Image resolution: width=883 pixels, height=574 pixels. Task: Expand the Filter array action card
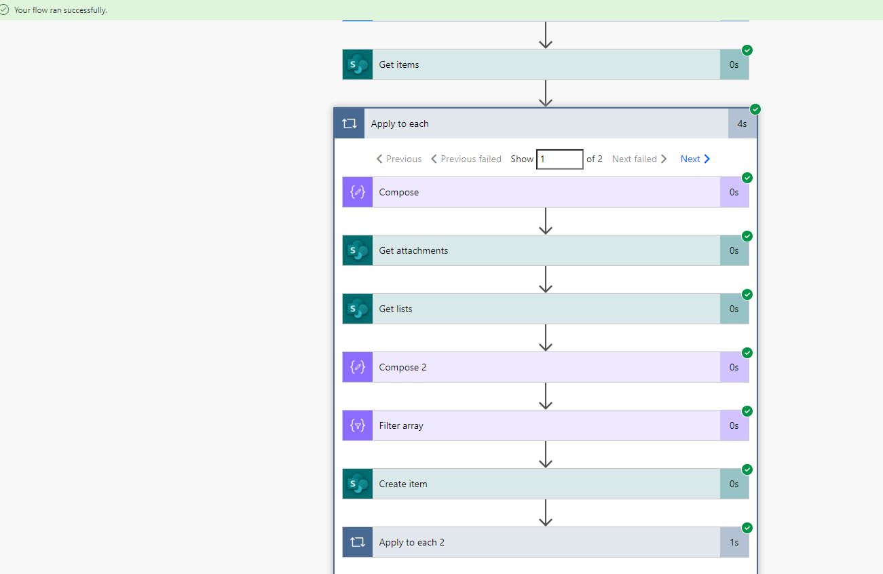(546, 425)
